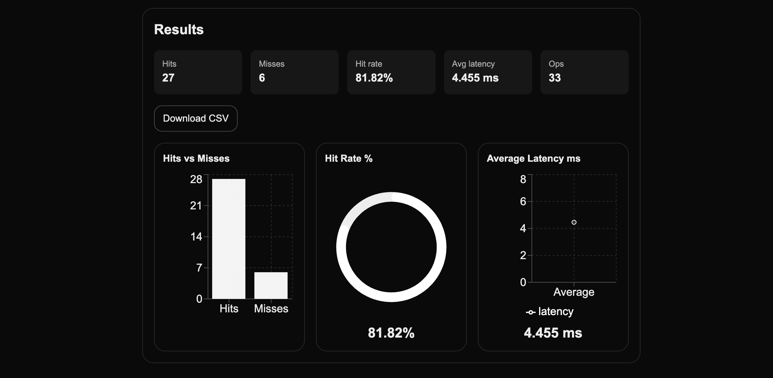This screenshot has height=378, width=773.
Task: Click the 4.455 ms label below latency chart
Action: (x=553, y=333)
